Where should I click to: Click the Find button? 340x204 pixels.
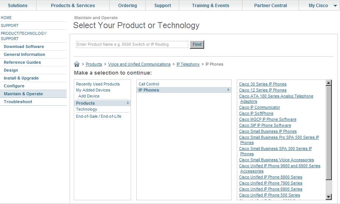point(197,44)
